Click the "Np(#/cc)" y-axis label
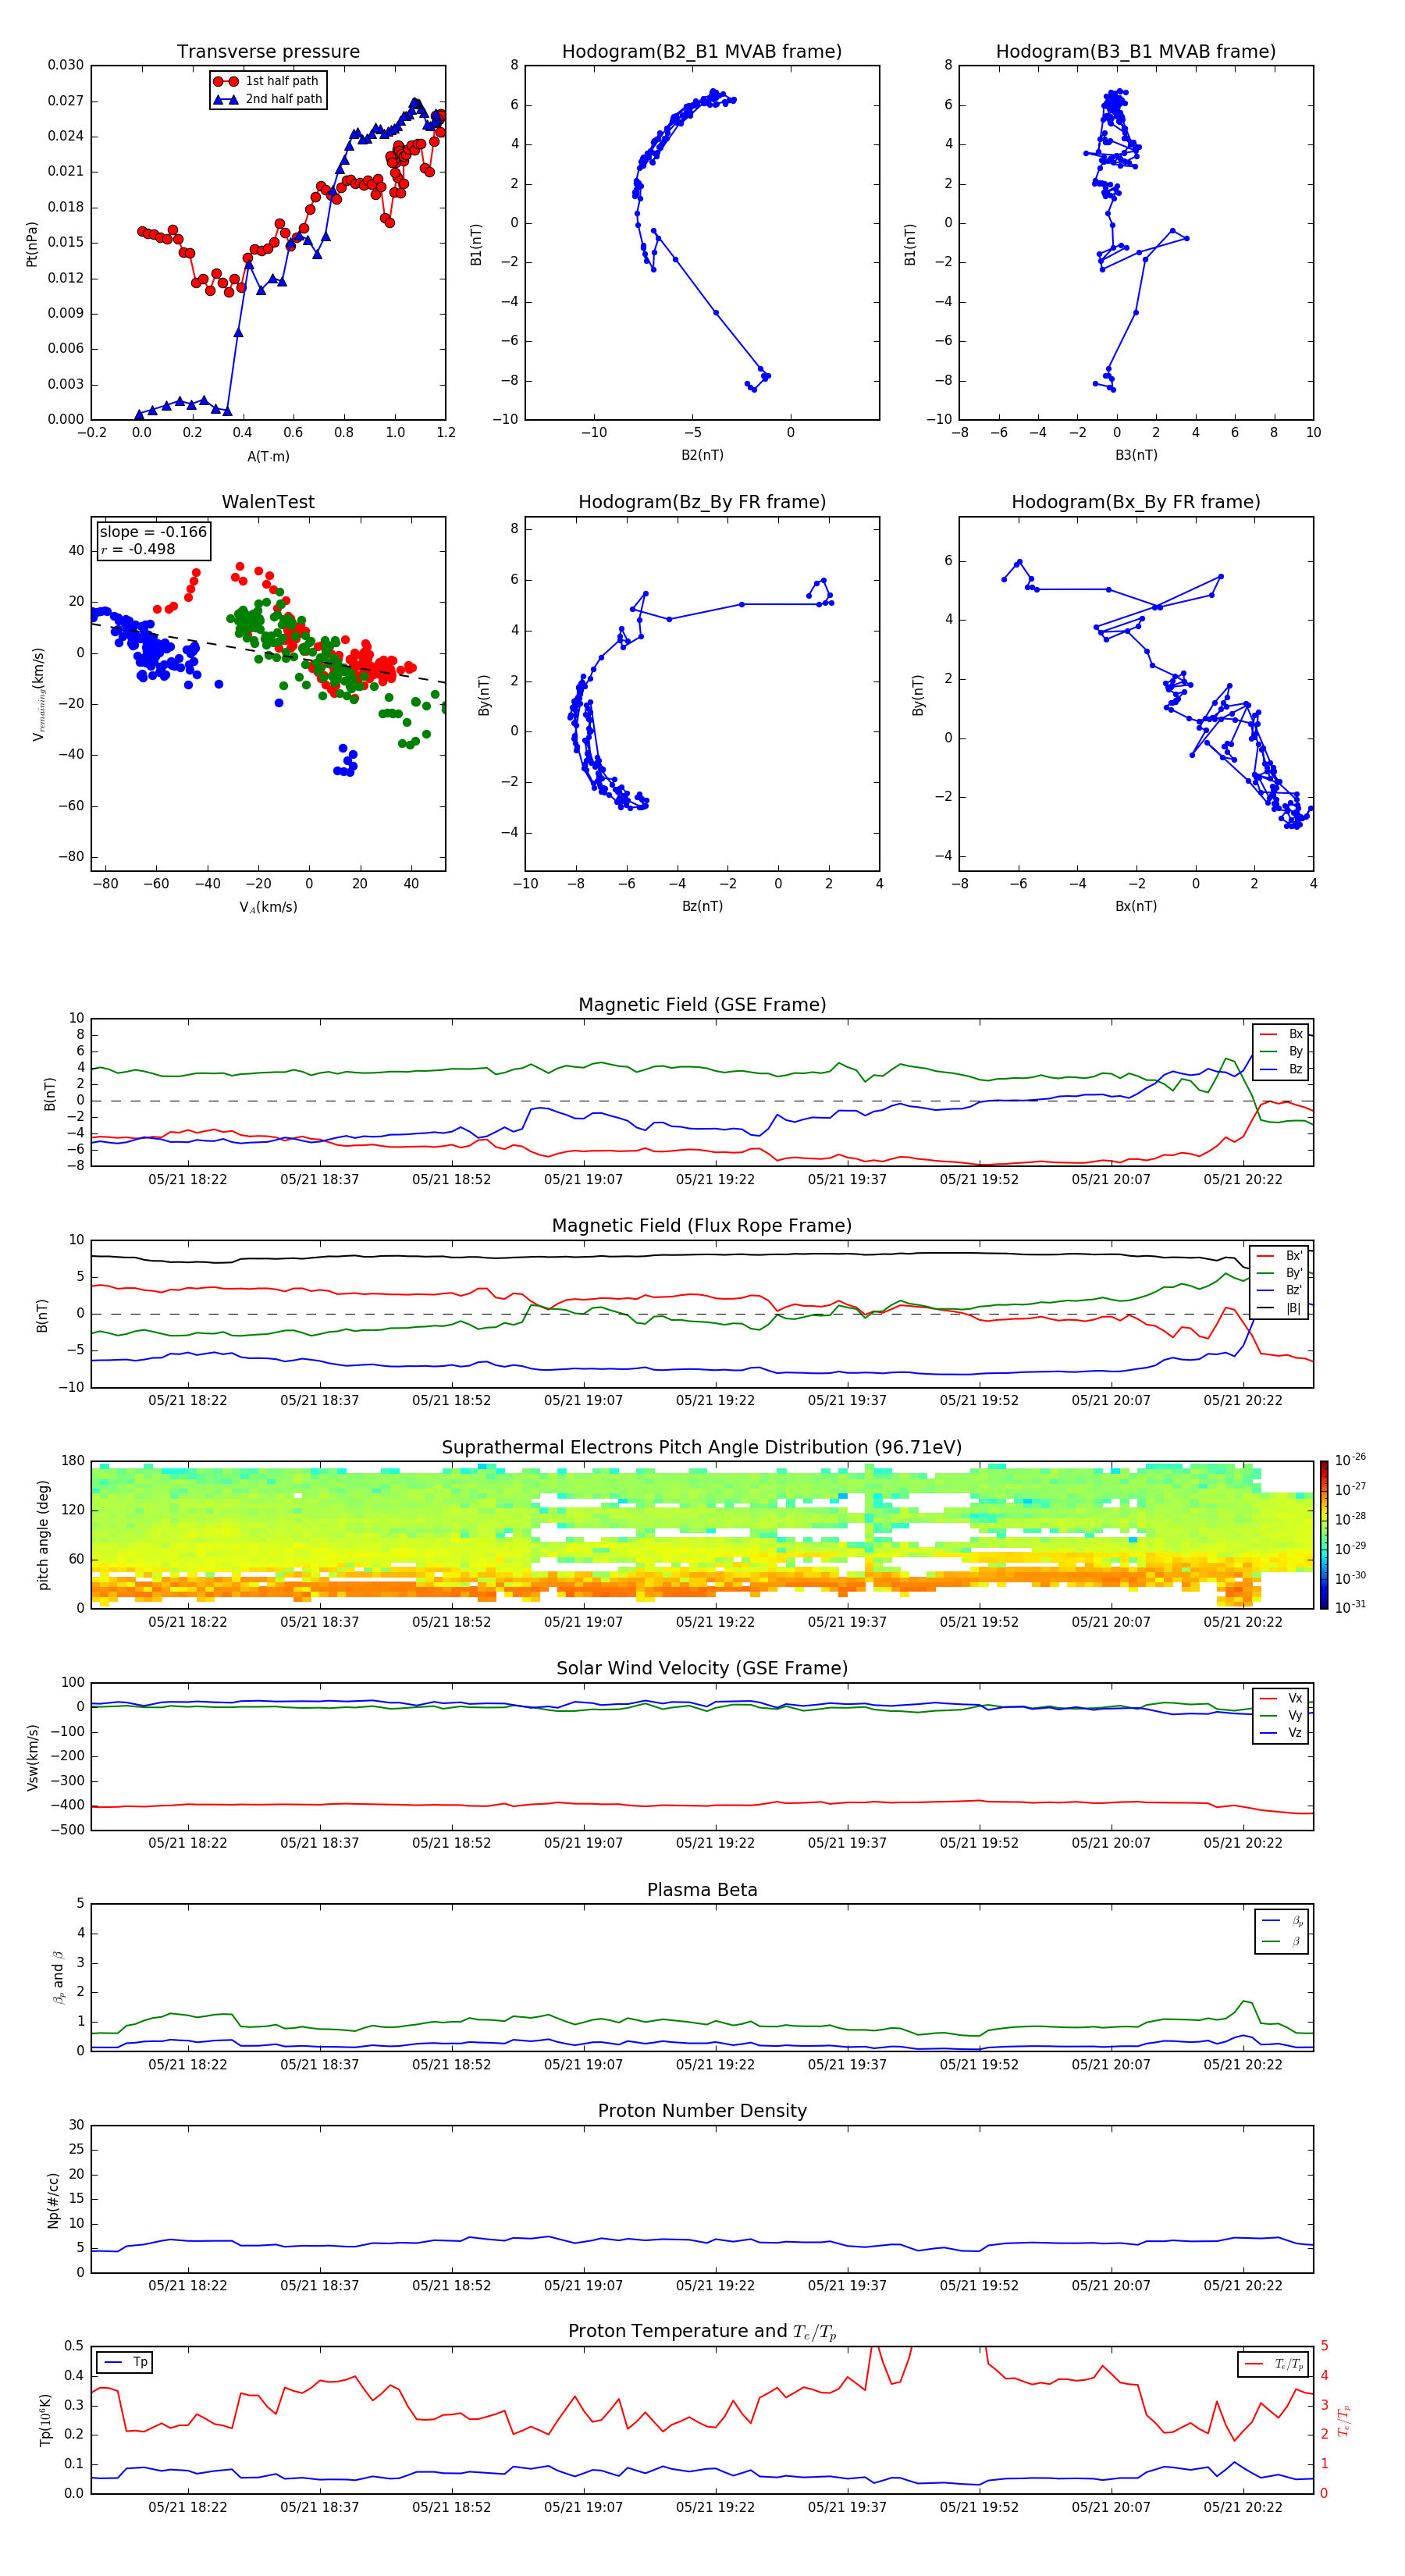The height and width of the screenshot is (2576, 1405). coord(53,2200)
